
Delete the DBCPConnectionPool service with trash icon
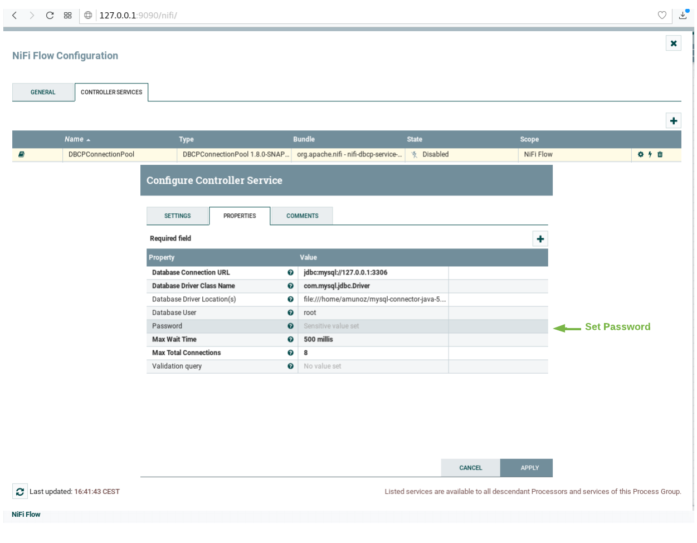[660, 155]
